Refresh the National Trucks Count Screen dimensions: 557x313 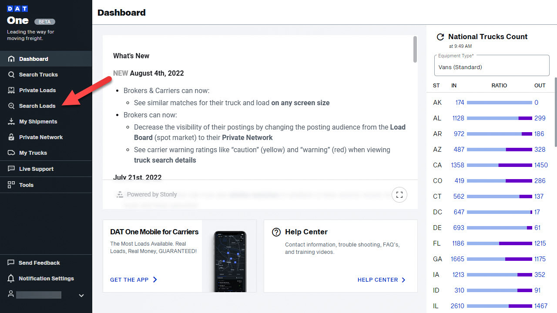[x=440, y=37]
